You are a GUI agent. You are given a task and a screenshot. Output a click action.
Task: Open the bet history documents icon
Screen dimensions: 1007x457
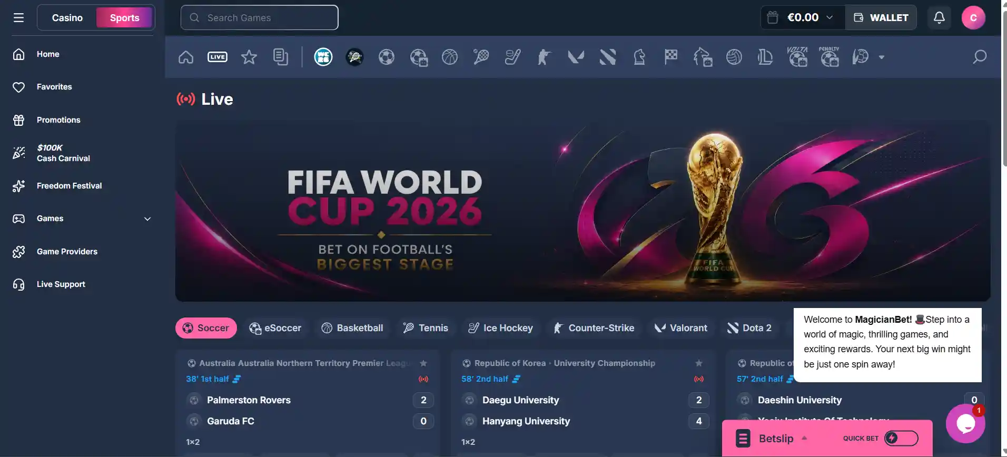point(281,57)
